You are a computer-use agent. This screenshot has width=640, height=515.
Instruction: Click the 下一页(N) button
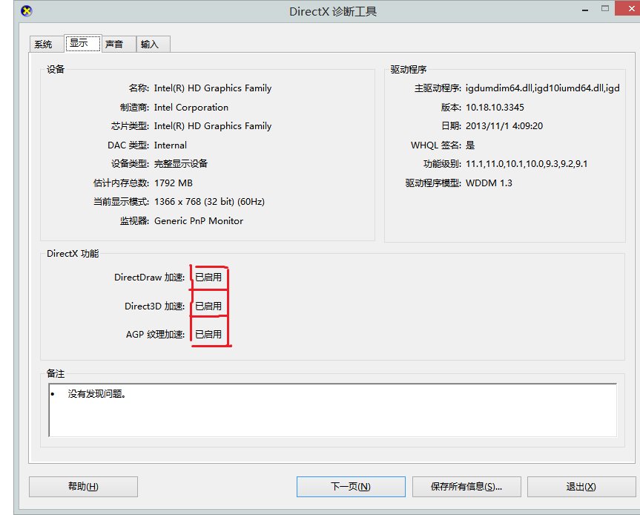351,486
